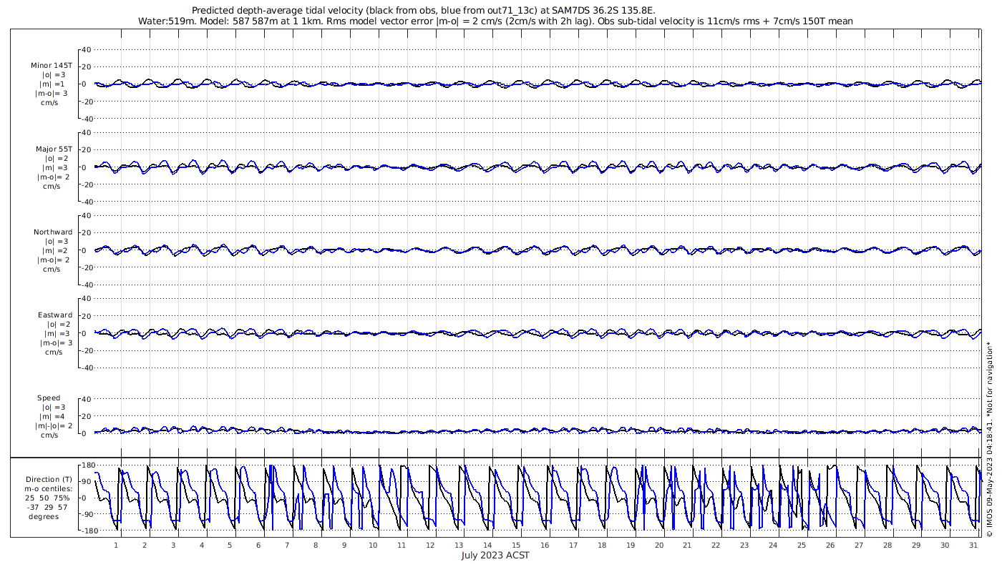Click day 25 on the time axis
Viewport: 1002px width, 572px height.
pos(801,545)
